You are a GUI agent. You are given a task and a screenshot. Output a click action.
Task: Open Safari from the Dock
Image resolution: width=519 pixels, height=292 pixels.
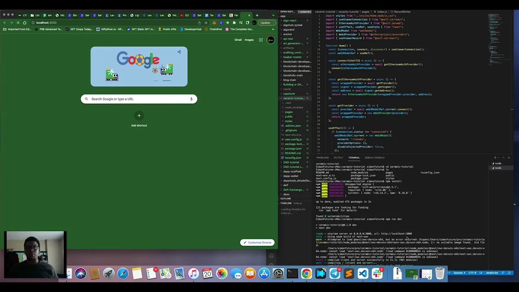tap(123, 274)
